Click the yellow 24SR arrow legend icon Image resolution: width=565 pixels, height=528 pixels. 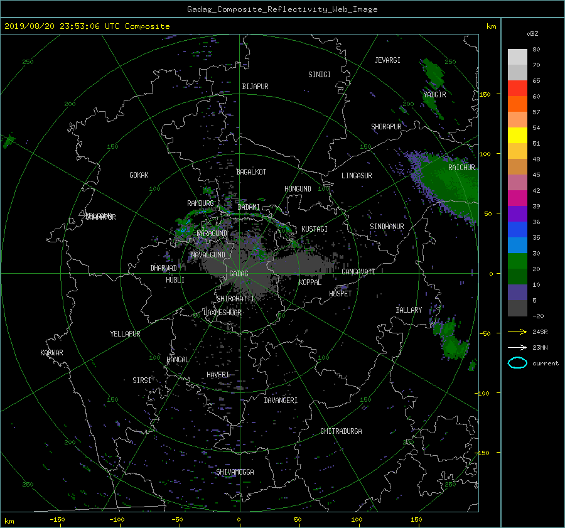[517, 331]
